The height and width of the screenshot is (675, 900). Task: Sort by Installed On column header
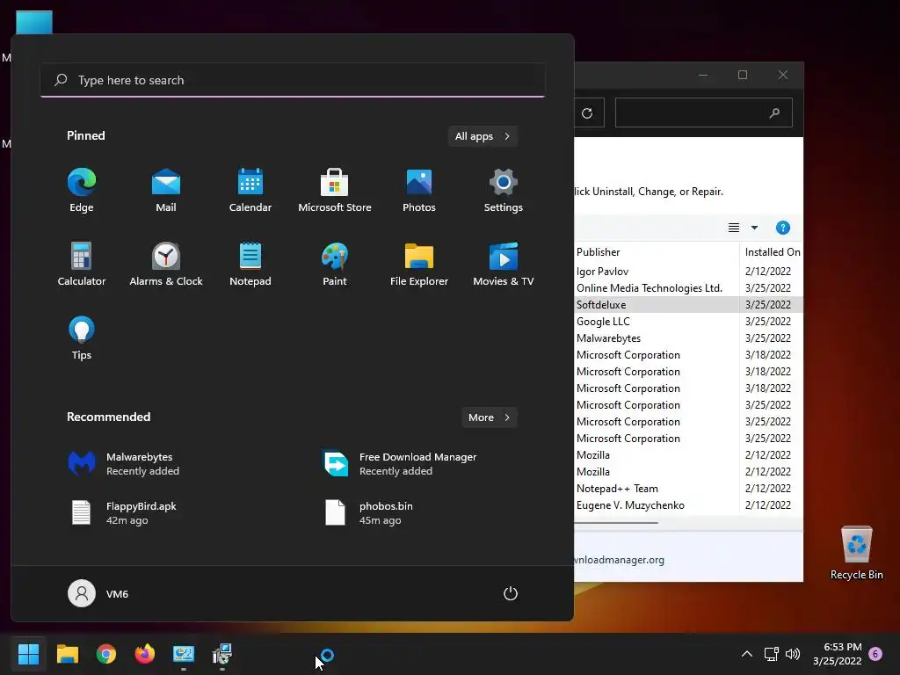point(772,252)
